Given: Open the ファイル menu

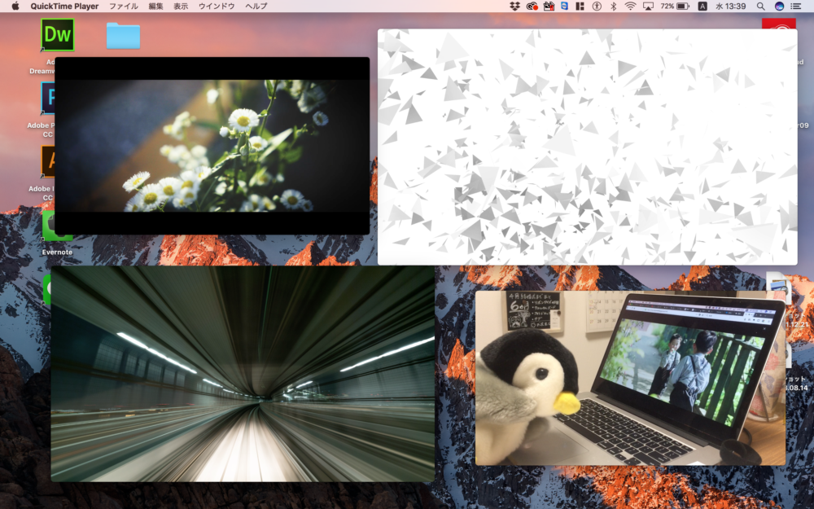Looking at the screenshot, I should click(124, 7).
